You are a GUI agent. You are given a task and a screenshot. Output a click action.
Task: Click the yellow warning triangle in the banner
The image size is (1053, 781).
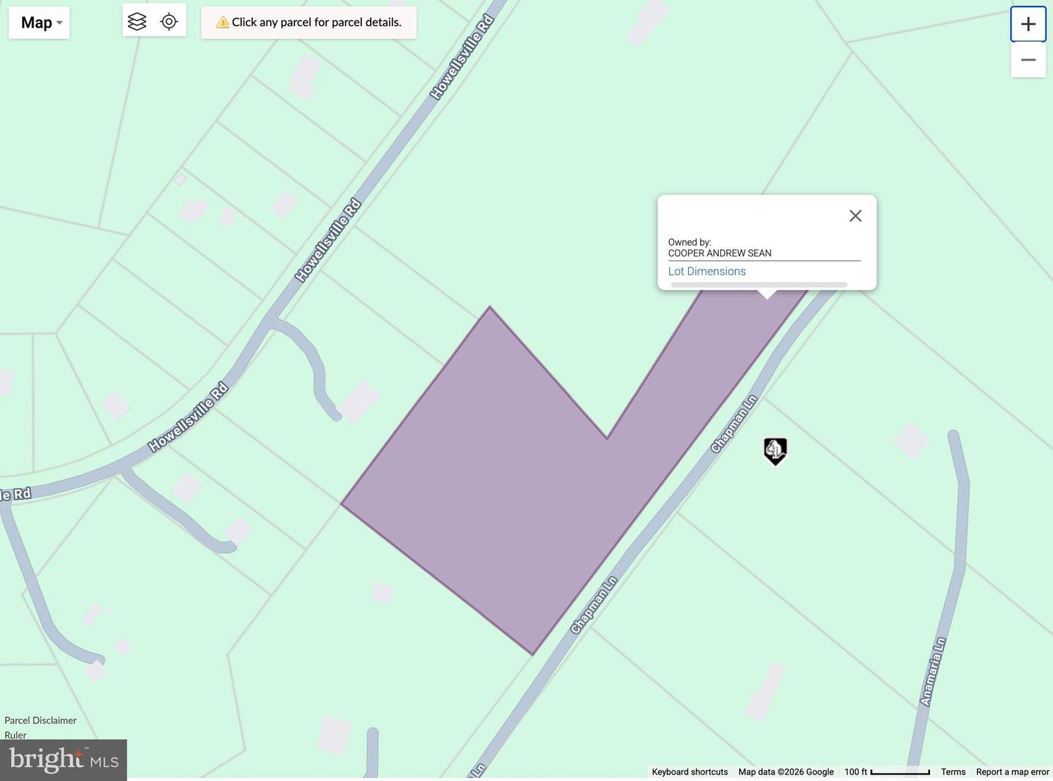tap(223, 22)
